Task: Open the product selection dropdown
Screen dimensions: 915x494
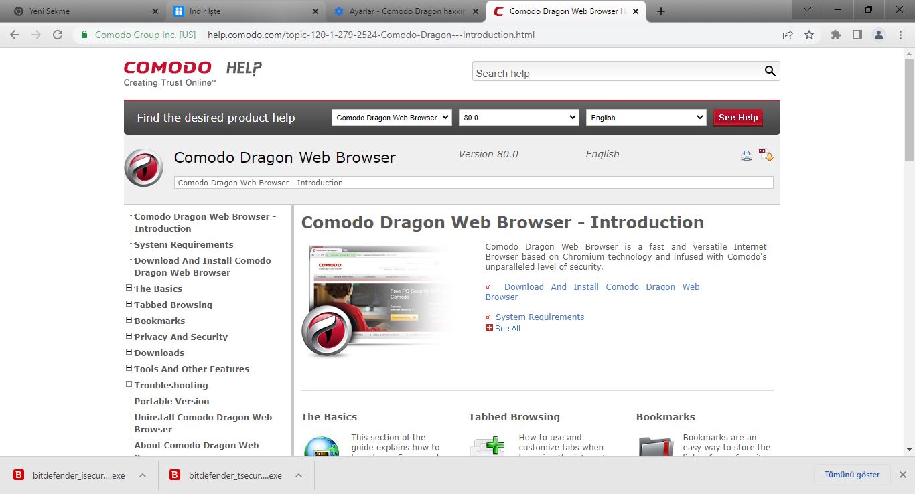Action: coord(392,117)
